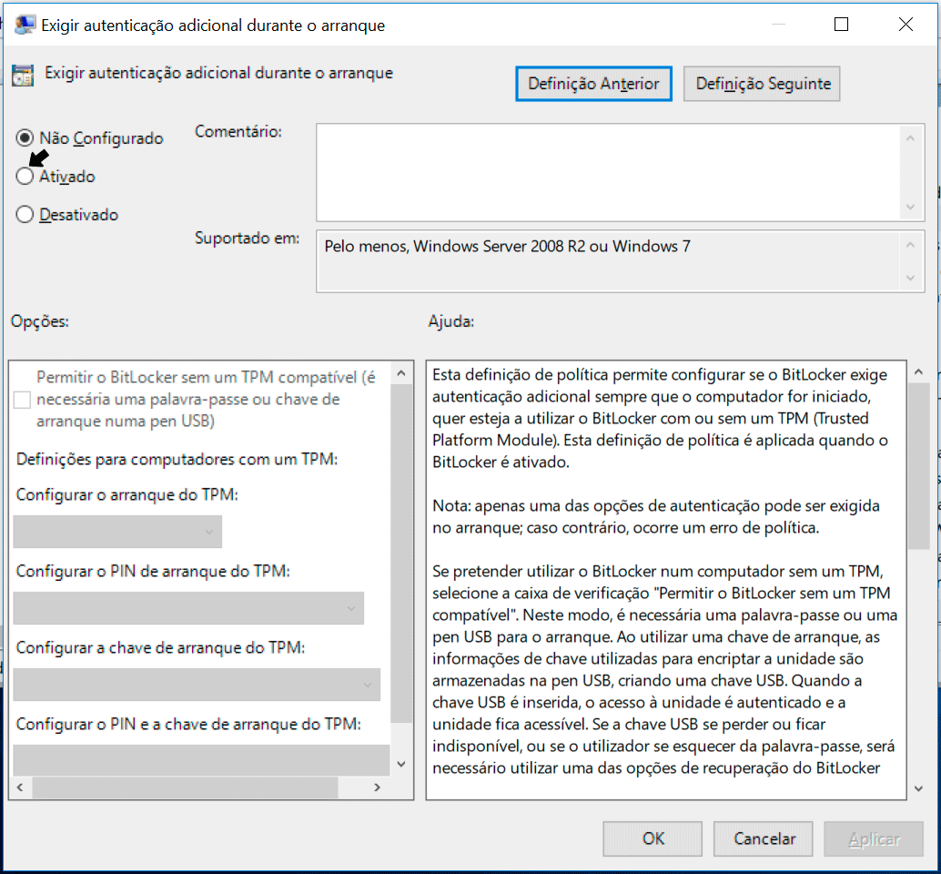Click the "Configurar a chave de arranque do TPM:" label
The height and width of the screenshot is (874, 941).
point(161,647)
